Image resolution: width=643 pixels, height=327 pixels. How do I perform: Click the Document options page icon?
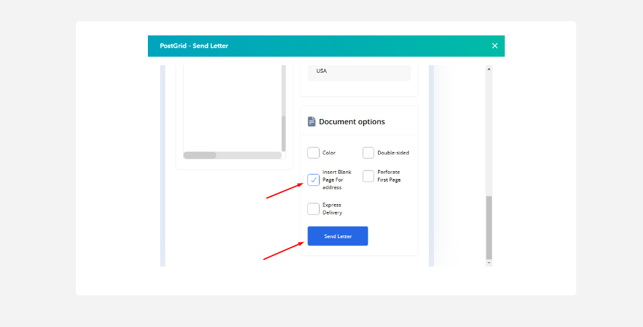312,122
